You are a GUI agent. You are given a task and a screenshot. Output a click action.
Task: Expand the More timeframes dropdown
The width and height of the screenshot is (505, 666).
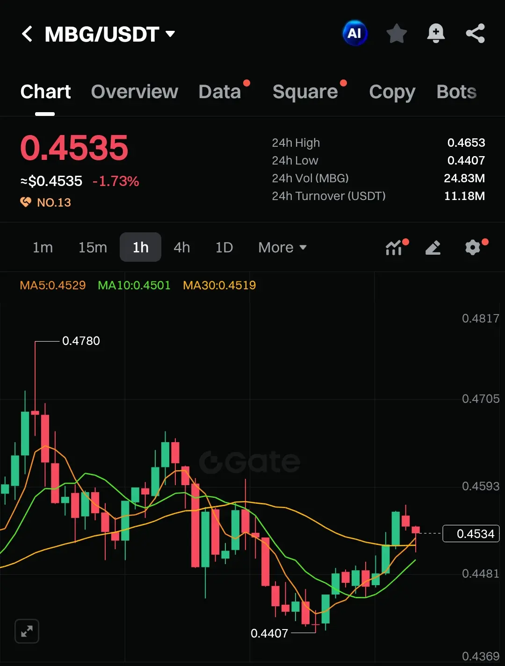pyautogui.click(x=282, y=247)
